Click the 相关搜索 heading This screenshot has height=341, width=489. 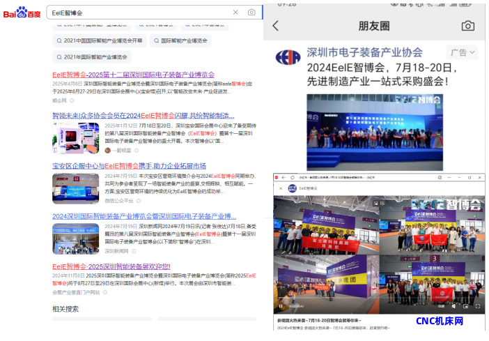click(65, 309)
